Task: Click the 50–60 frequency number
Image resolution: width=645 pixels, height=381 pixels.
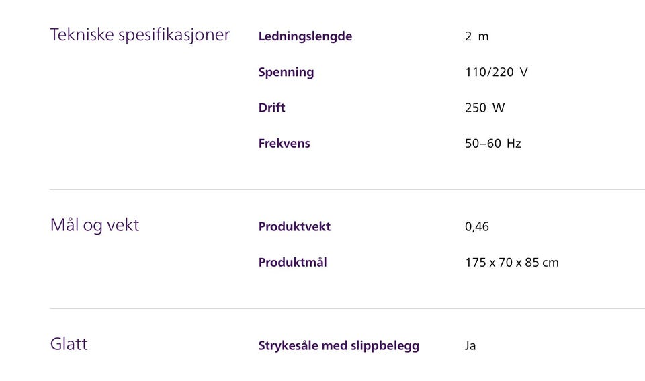Action: click(482, 143)
